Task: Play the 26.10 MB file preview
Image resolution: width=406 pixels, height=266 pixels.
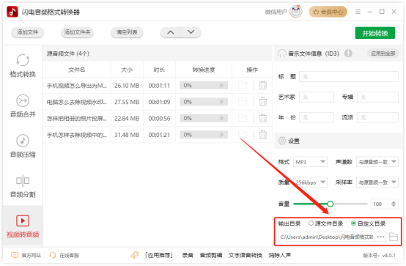Action: tap(222, 85)
